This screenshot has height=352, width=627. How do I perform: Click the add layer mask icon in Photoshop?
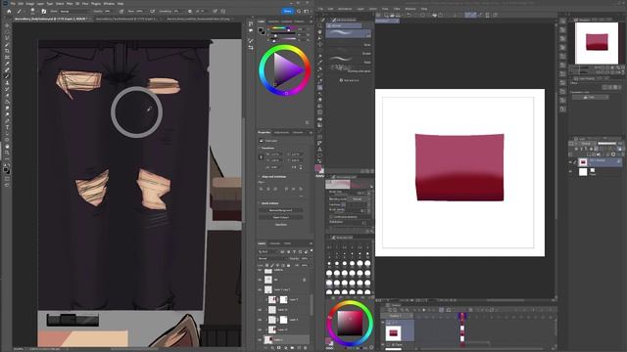[x=278, y=348]
